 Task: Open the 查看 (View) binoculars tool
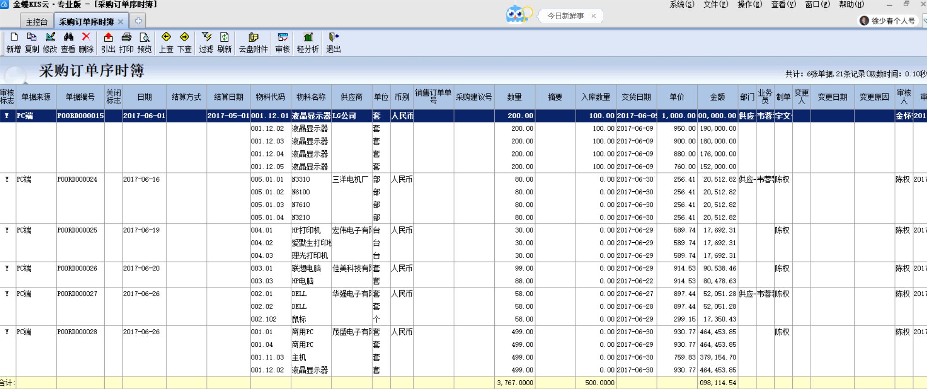[x=68, y=43]
